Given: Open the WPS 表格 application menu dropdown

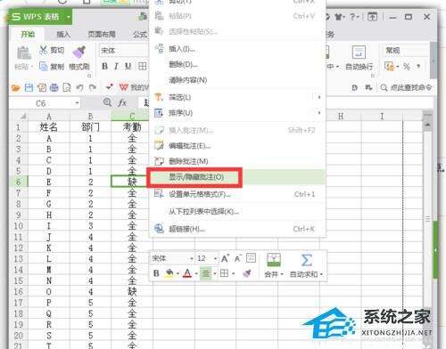Looking at the screenshot, I should click(x=69, y=17).
